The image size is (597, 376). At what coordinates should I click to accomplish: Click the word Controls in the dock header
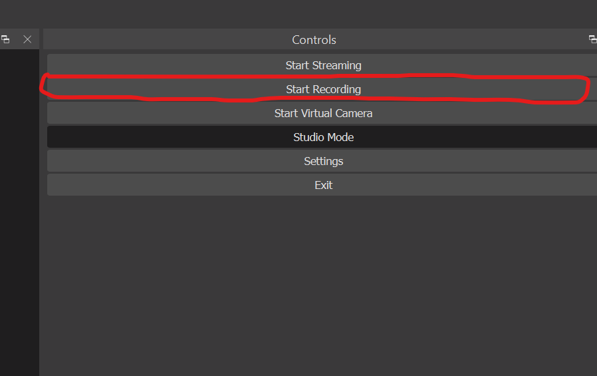(x=314, y=40)
